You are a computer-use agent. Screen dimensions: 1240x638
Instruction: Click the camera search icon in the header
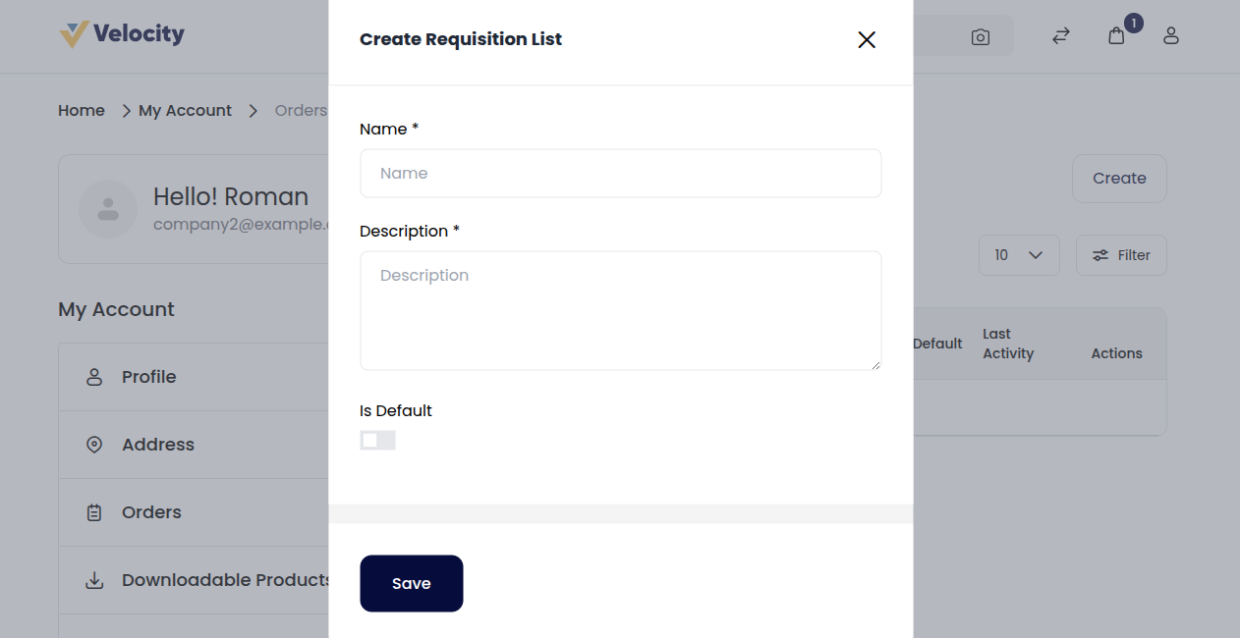point(980,35)
